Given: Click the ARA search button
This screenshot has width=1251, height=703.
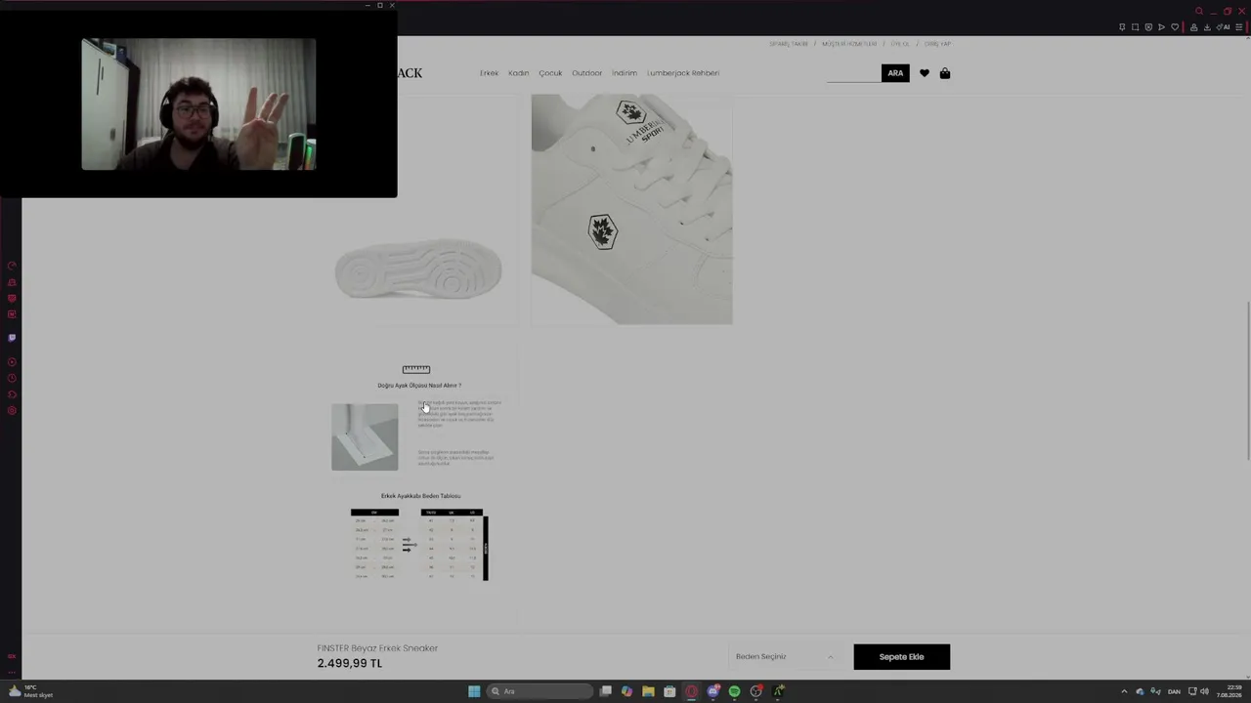Looking at the screenshot, I should (x=895, y=73).
